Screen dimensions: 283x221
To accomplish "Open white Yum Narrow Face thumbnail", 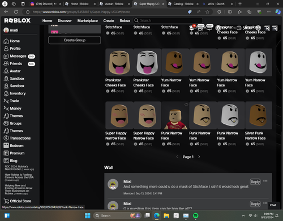I will [x=259, y=62].
